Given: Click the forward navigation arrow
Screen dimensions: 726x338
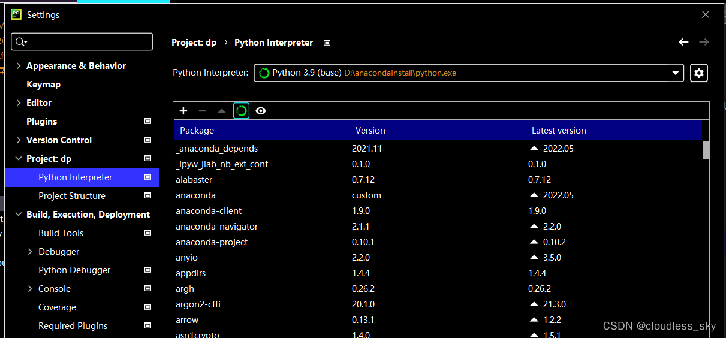Looking at the screenshot, I should (x=704, y=42).
